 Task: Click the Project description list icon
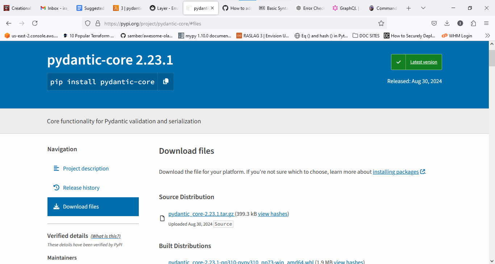56,168
